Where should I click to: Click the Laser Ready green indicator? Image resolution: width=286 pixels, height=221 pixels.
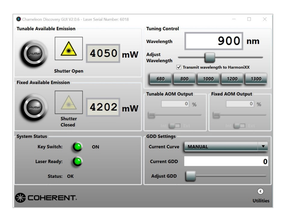78,162
